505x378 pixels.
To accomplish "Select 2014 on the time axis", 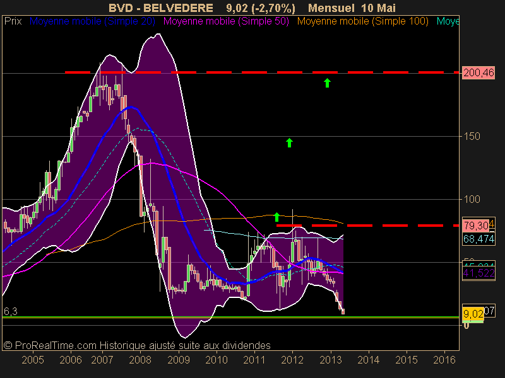I will point(369,360).
